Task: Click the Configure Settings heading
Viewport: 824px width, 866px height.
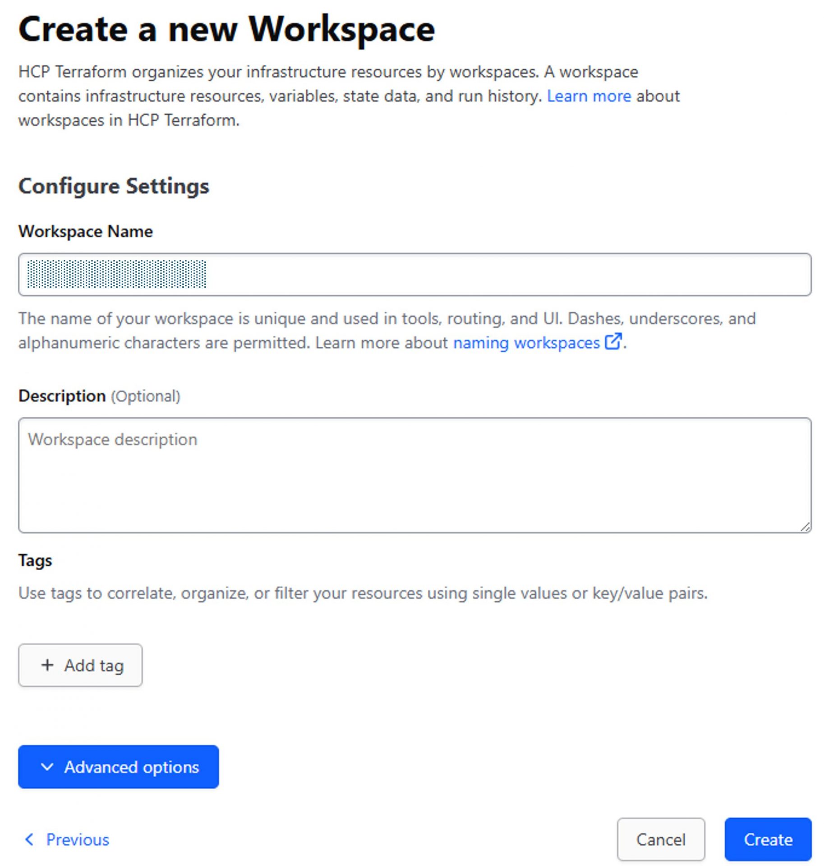Action: click(114, 186)
